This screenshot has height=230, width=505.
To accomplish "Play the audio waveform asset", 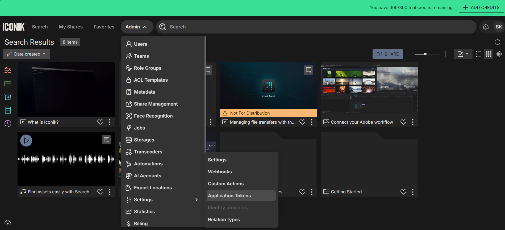I will [x=26, y=140].
